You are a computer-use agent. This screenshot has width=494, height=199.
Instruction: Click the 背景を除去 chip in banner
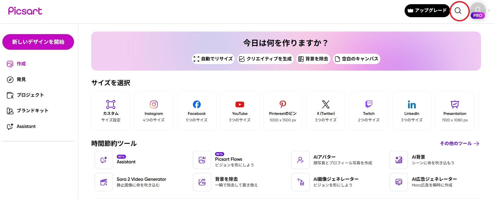coord(313,59)
